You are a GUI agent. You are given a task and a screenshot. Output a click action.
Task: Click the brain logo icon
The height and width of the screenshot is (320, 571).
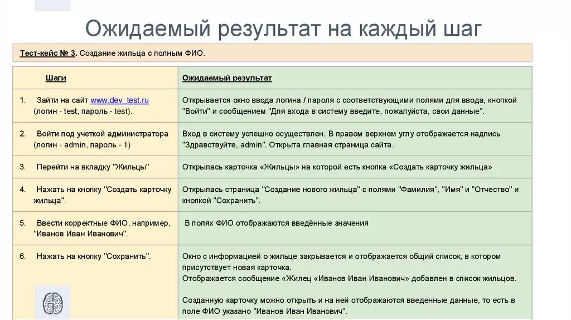tap(53, 303)
